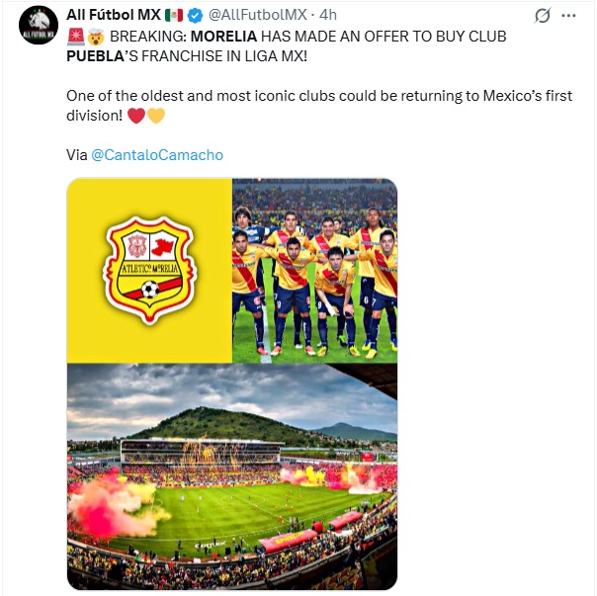Click the yellow heart emoji
Viewport: 597px width, 596px height.
point(156,116)
